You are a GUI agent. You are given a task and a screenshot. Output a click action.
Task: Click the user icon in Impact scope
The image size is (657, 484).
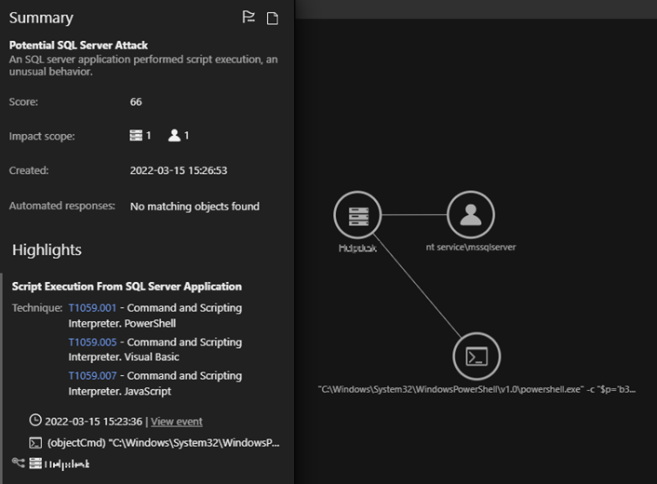[x=174, y=136]
